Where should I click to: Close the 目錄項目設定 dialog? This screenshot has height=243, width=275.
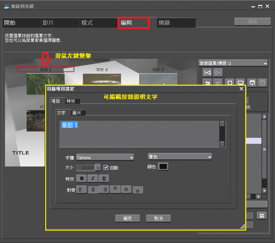click(x=241, y=89)
